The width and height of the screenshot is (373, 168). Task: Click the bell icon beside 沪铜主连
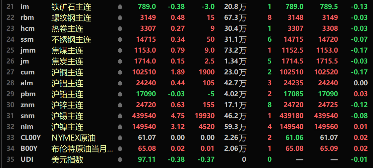coord(120,72)
